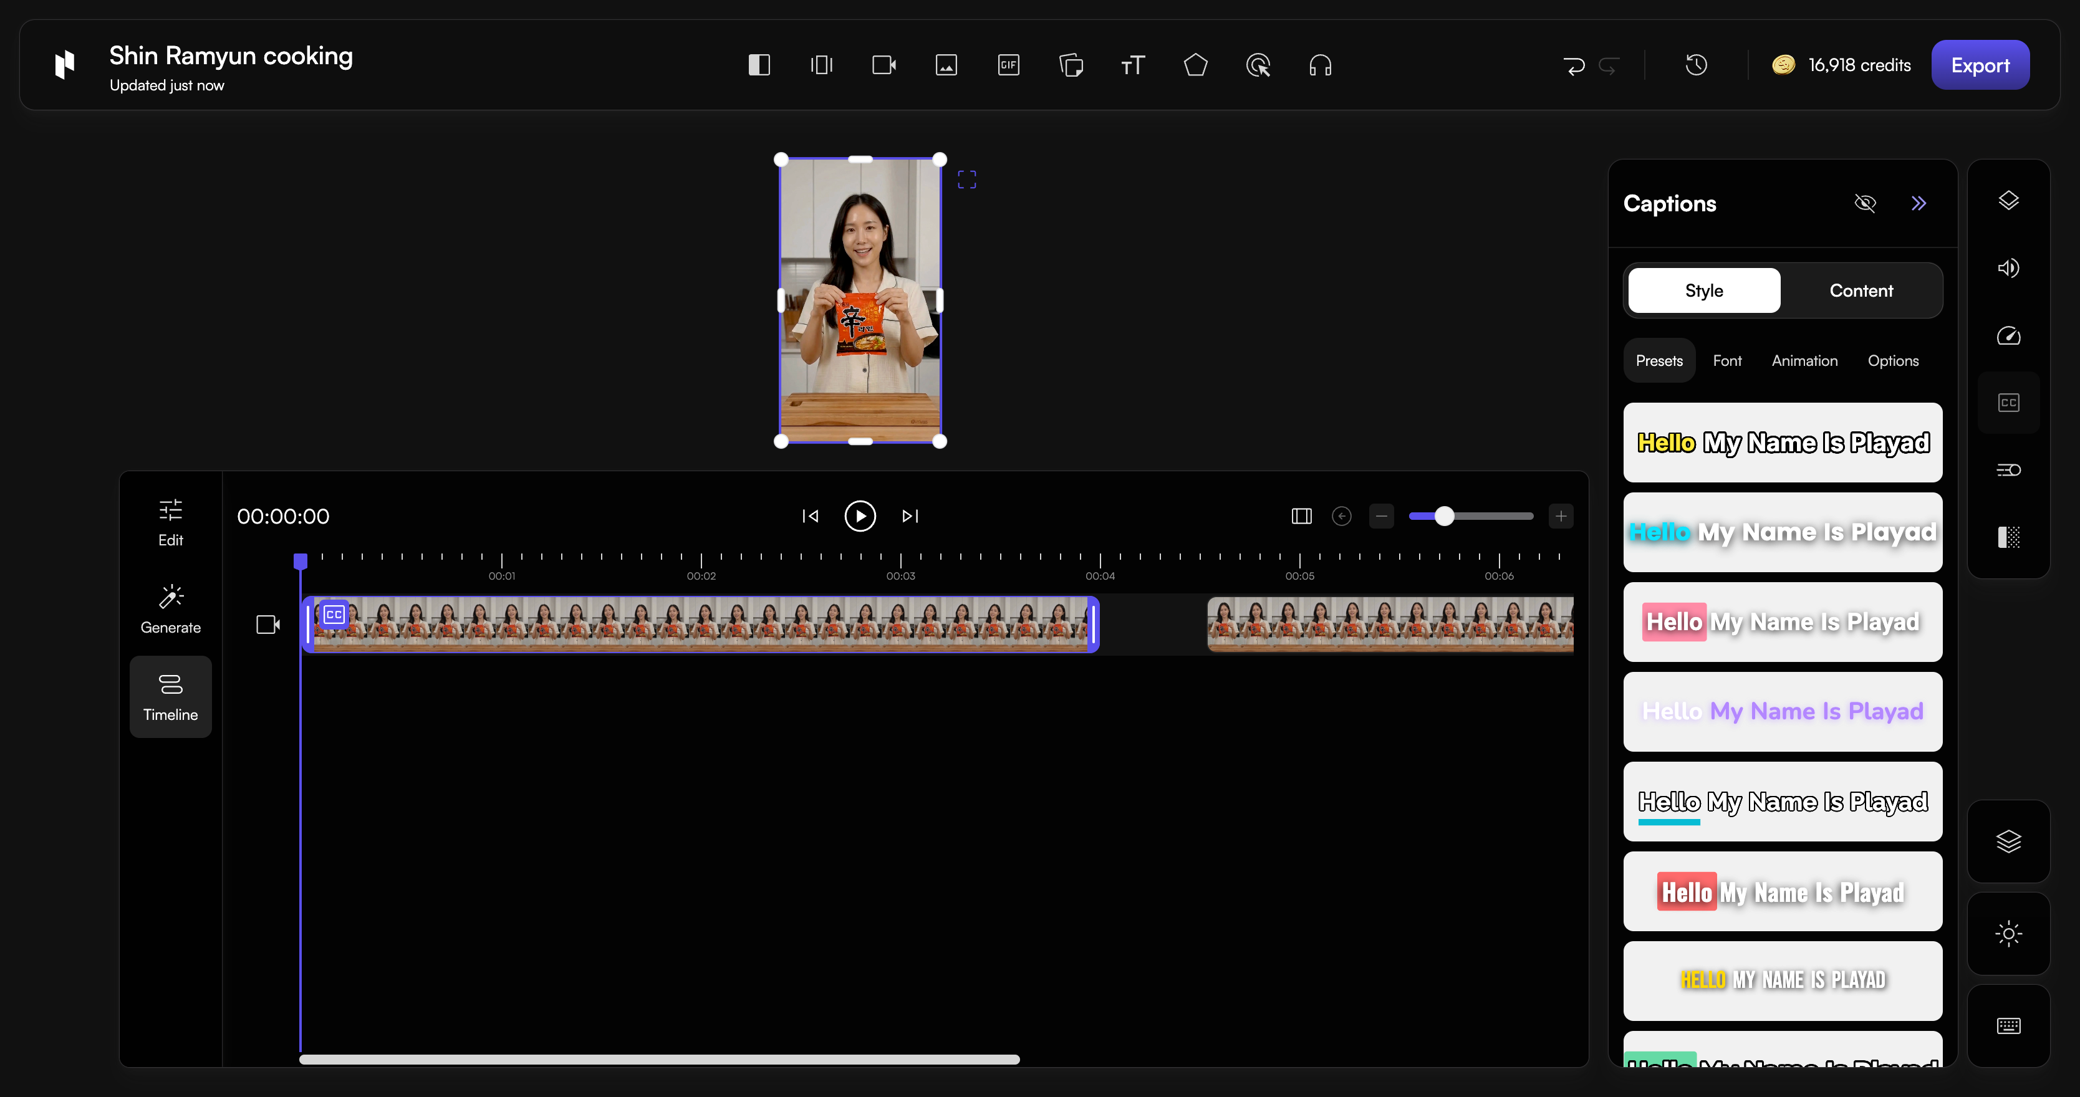This screenshot has width=2080, height=1097.
Task: Add a video with the camera icon in top toolbar
Action: click(884, 65)
